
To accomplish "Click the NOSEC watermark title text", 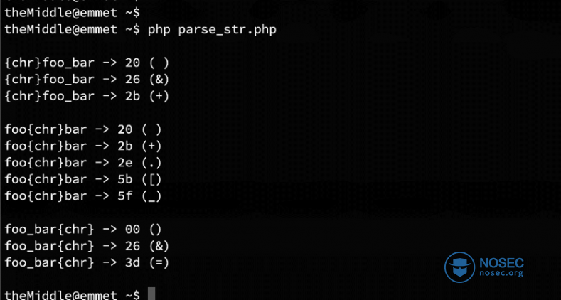I will coord(501,263).
